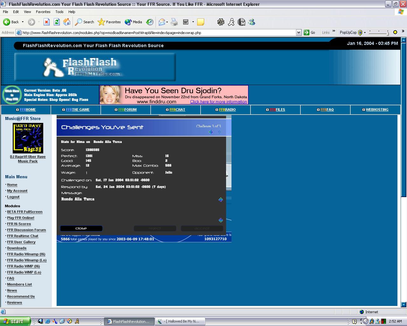Open Windows Media Player from Quick Launch

69,321
